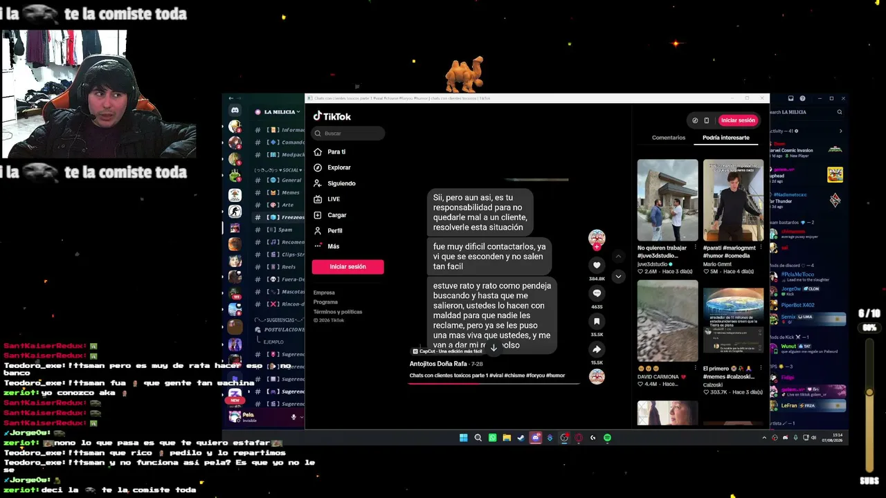886x498 pixels.
Task: Select Cargar in TikTok sidebar
Action: 330,215
